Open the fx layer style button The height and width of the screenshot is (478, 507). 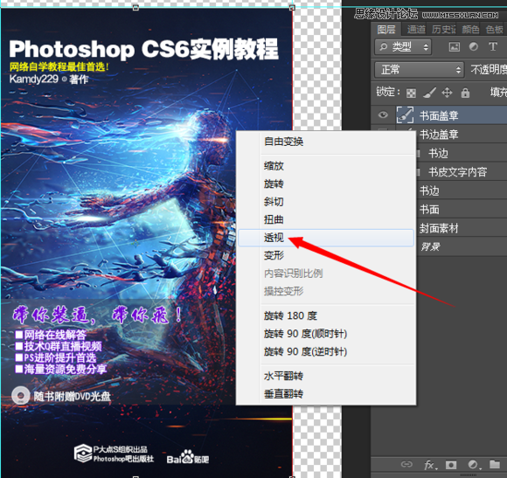click(x=430, y=465)
